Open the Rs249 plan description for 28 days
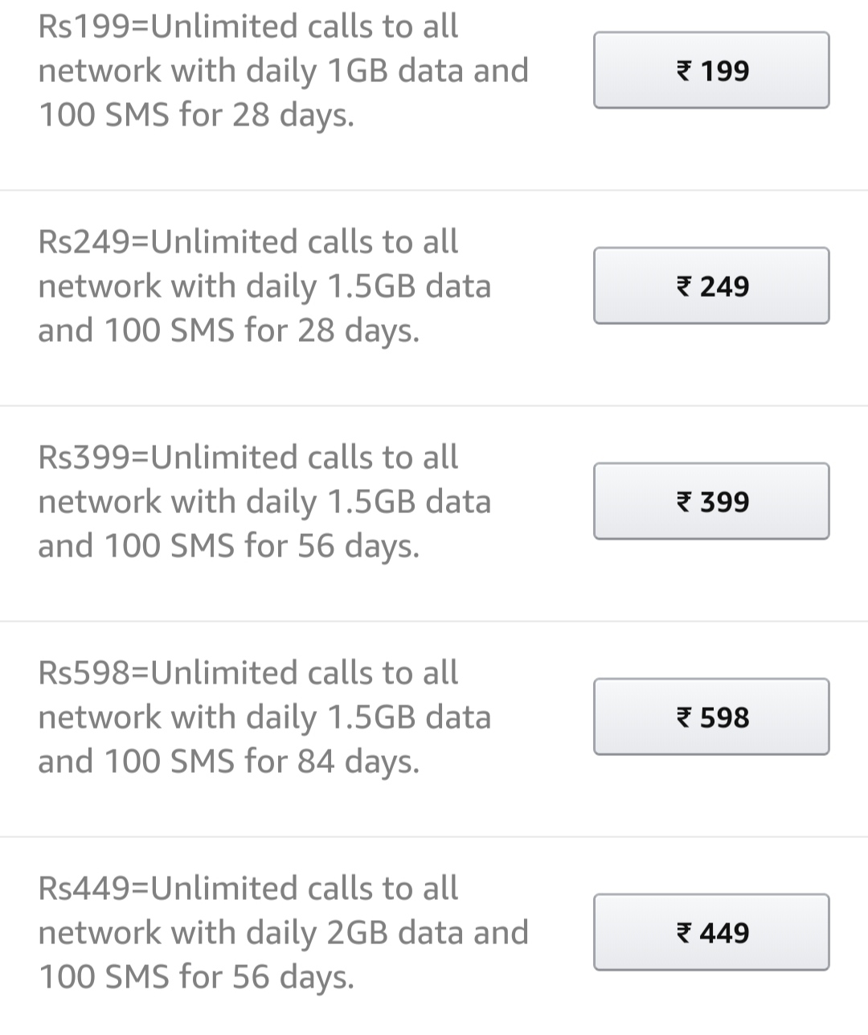The image size is (868, 1035). [264, 286]
